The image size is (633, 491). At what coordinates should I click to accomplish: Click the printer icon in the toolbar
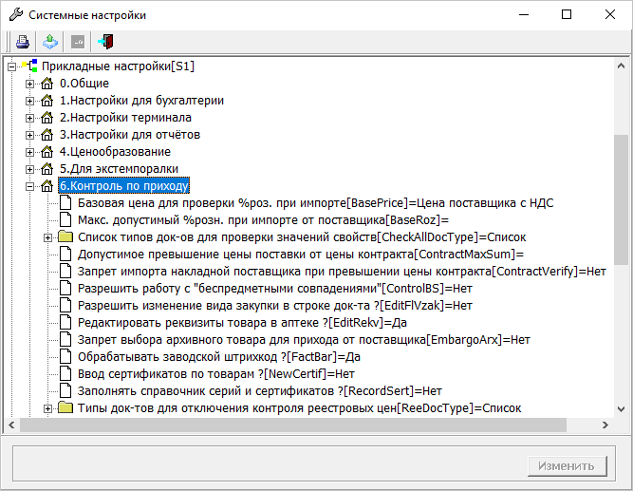(x=23, y=42)
